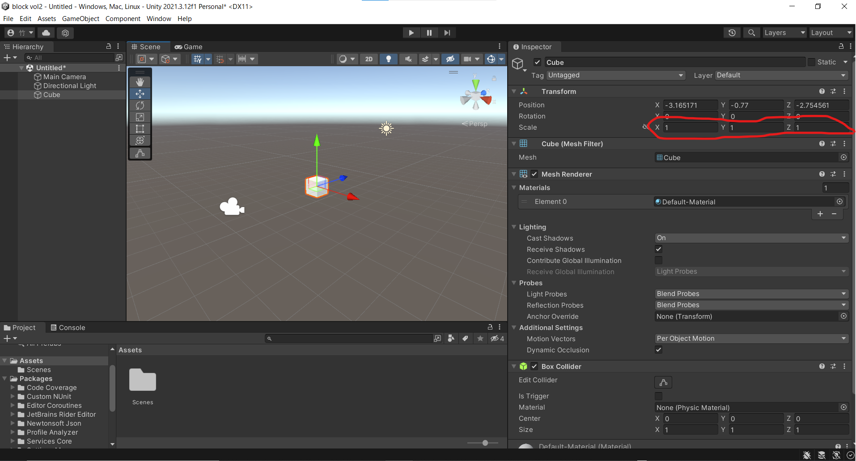Select the Edit Bounding Volume tool
This screenshot has width=856, height=461.
tap(140, 153)
